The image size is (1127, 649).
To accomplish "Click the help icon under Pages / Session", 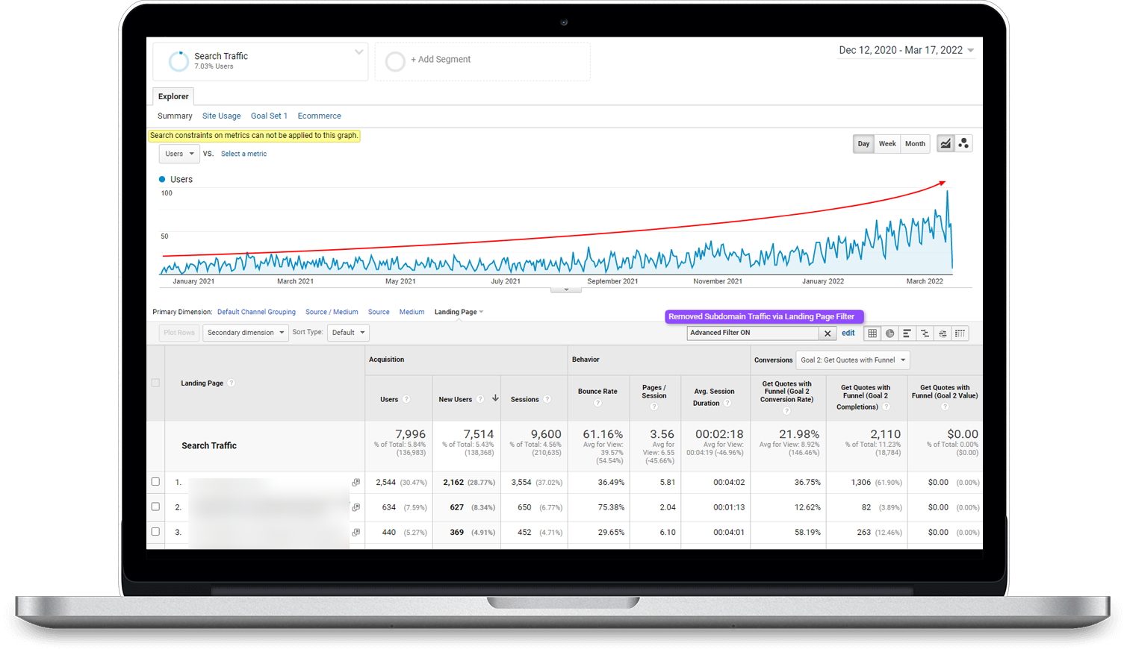I will [653, 407].
